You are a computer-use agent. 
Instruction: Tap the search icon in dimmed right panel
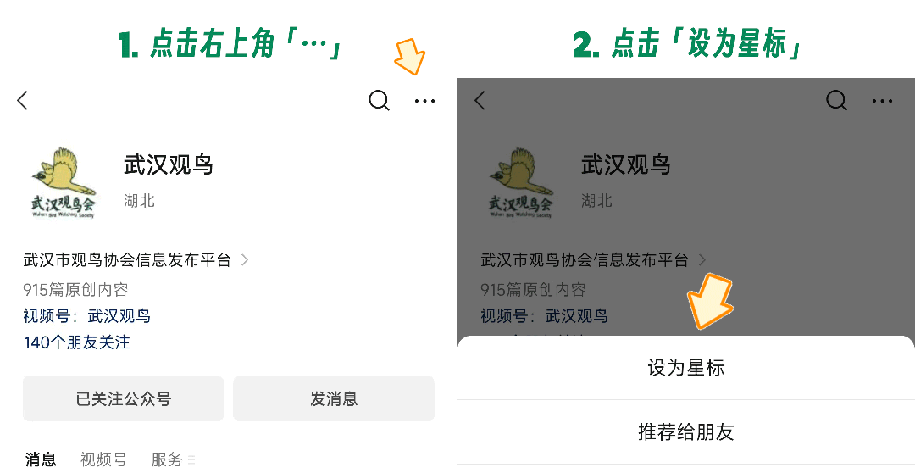point(837,100)
